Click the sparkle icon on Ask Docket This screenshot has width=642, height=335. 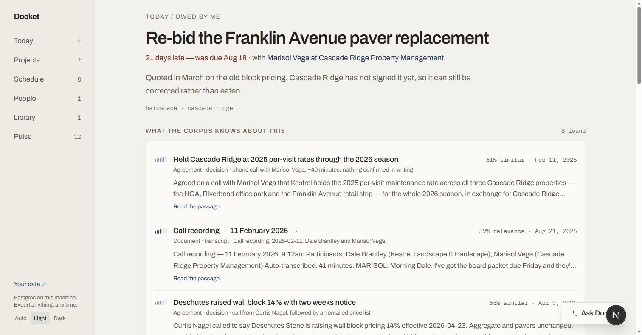click(x=574, y=313)
